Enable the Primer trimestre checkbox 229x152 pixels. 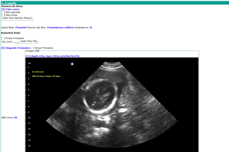pyautogui.click(x=3, y=38)
